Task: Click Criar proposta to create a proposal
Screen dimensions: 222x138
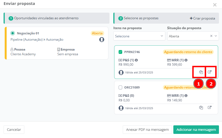Action: [202, 18]
